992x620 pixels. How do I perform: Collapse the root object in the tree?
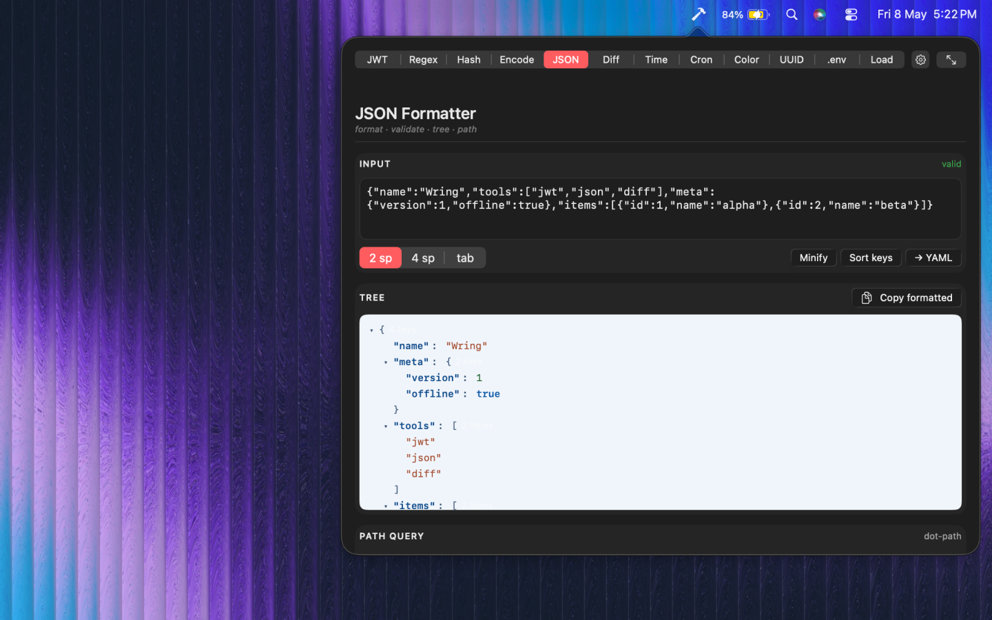coord(371,331)
